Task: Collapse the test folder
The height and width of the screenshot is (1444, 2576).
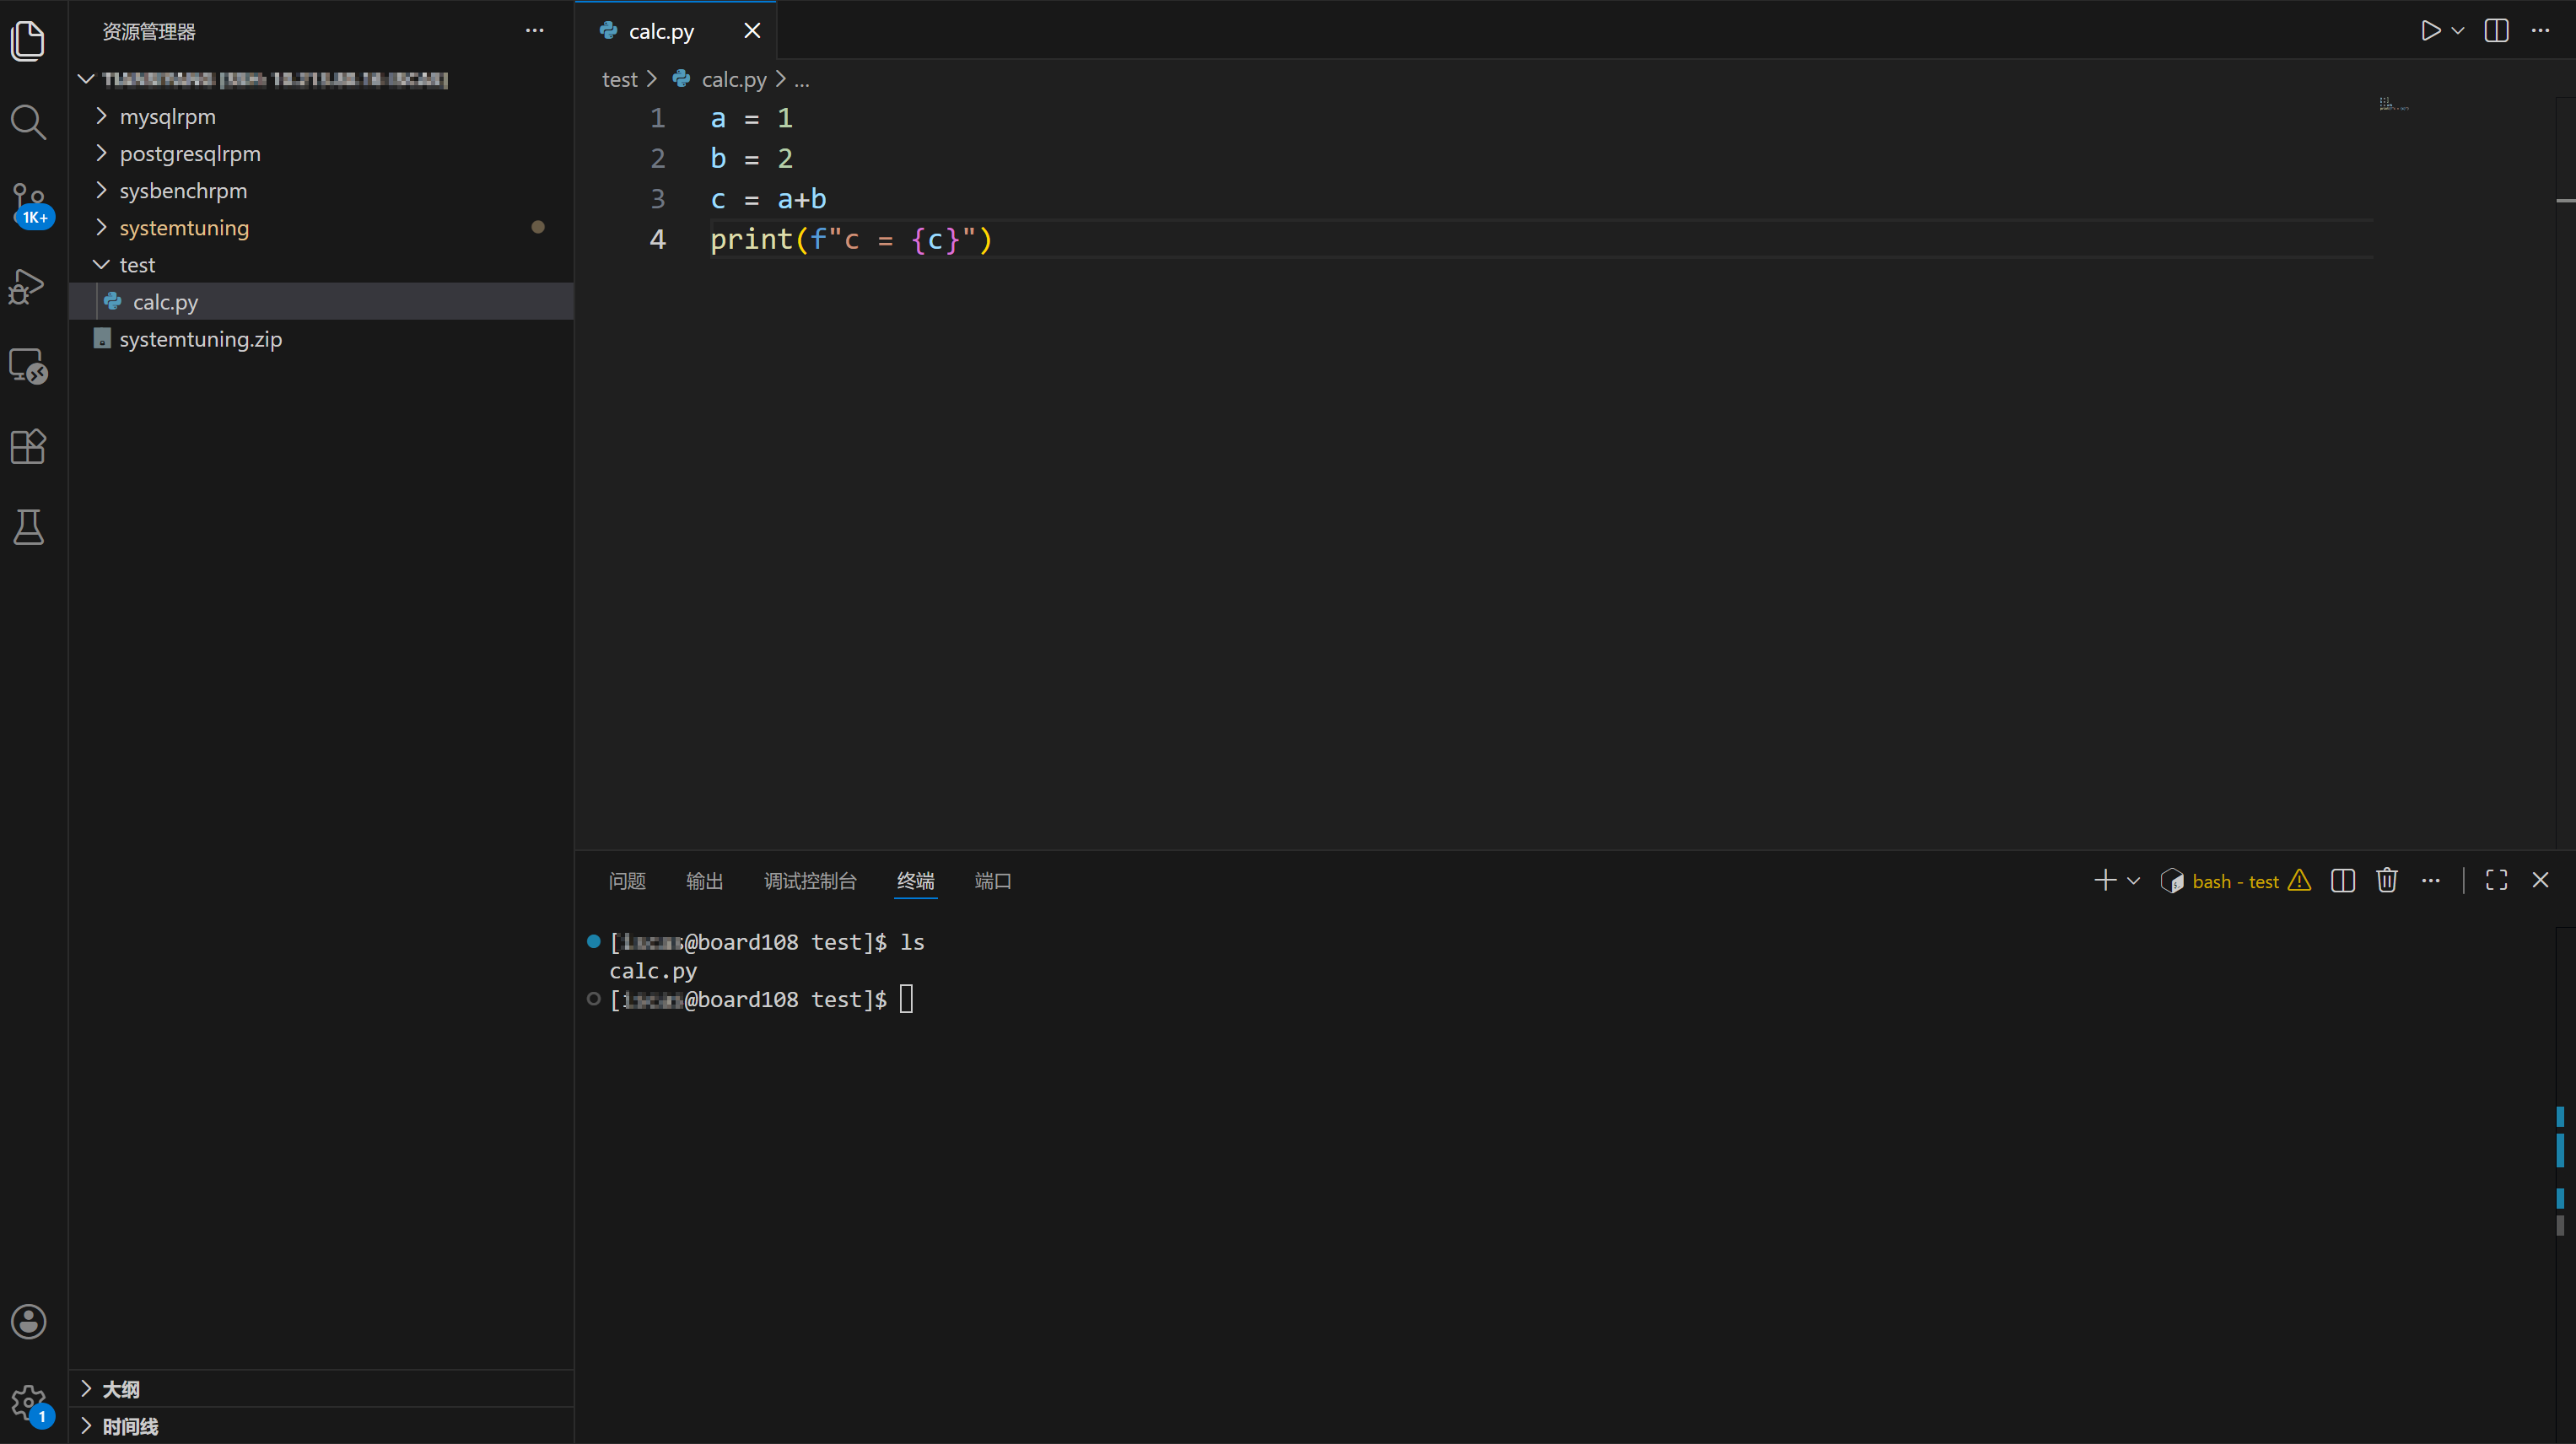Action: (x=137, y=265)
